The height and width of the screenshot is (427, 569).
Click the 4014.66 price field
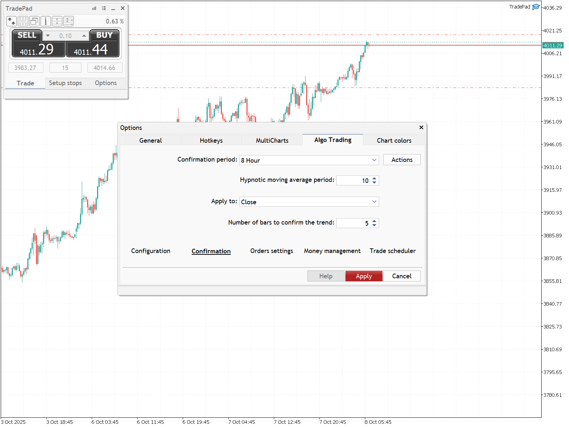click(x=105, y=68)
